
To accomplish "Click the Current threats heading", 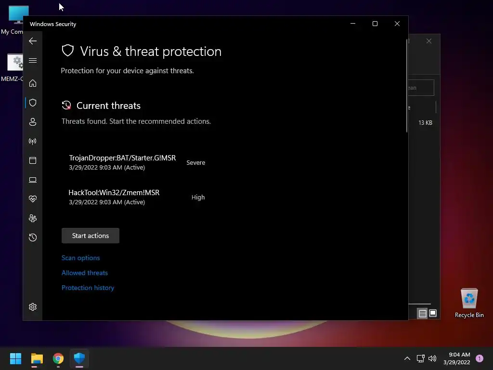I will (x=108, y=106).
